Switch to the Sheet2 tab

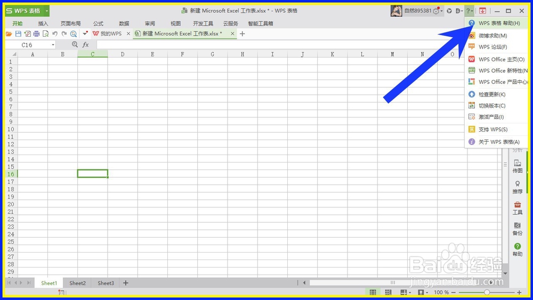(x=77, y=283)
